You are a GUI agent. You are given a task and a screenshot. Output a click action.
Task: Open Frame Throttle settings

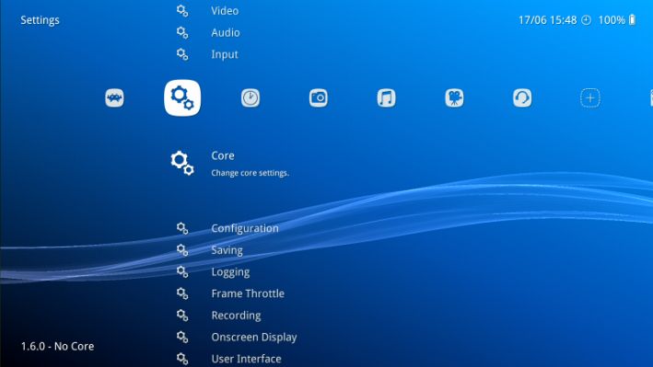(248, 293)
